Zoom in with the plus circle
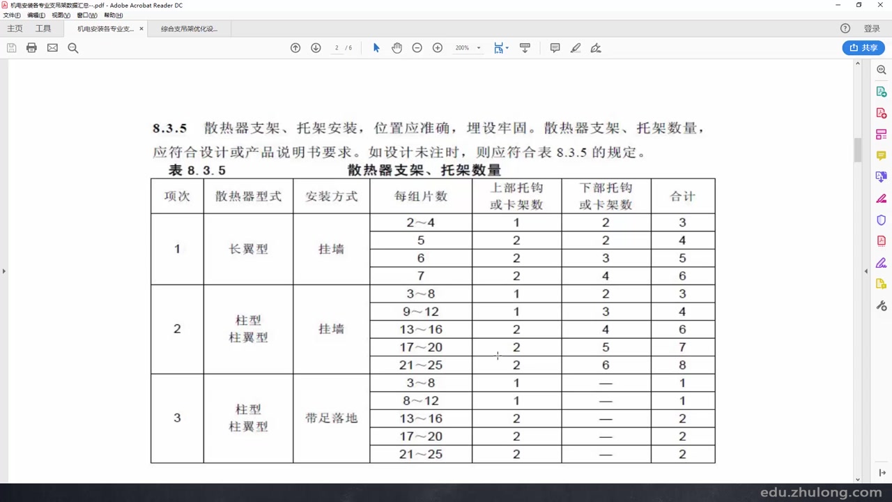This screenshot has height=502, width=892. (438, 48)
